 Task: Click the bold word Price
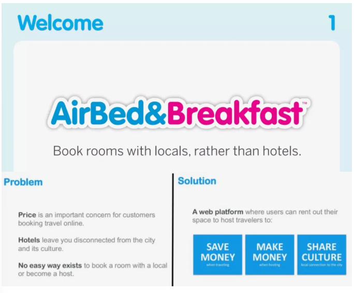(27, 215)
